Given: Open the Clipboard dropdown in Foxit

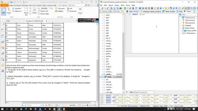Looking at the screenshot, I should pos(22,11).
